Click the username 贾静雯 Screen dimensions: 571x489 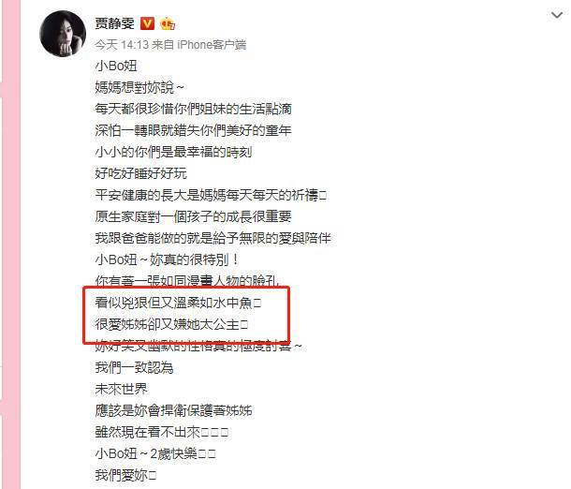point(115,23)
